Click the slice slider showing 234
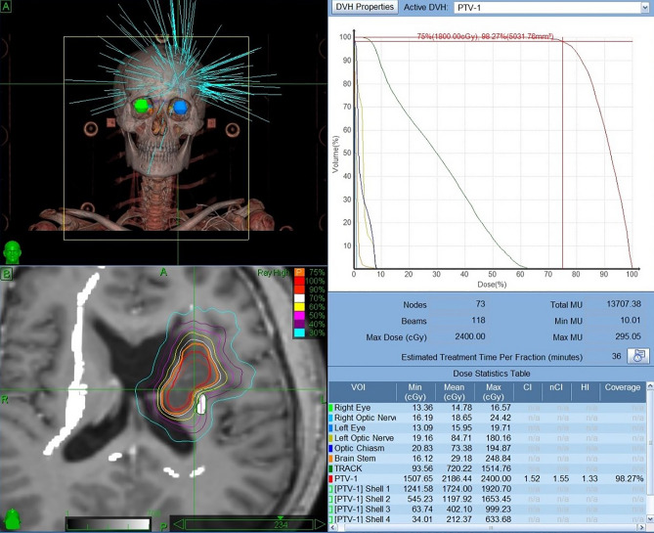The image size is (654, 533). 248,524
